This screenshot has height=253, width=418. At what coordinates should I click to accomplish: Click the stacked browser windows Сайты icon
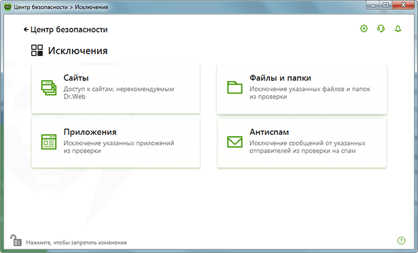(49, 87)
